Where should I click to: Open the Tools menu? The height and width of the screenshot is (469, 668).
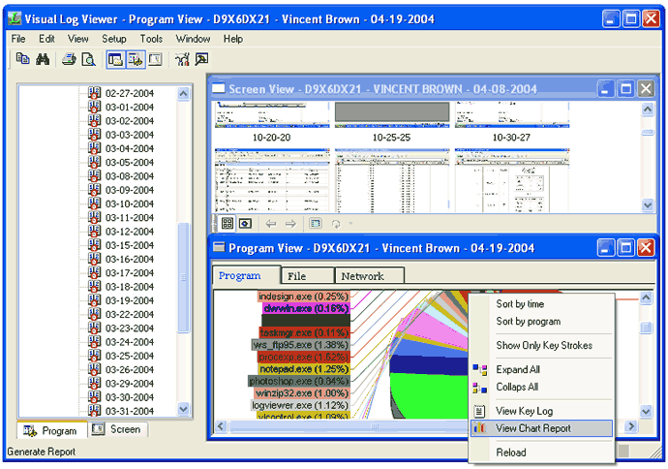pos(151,39)
